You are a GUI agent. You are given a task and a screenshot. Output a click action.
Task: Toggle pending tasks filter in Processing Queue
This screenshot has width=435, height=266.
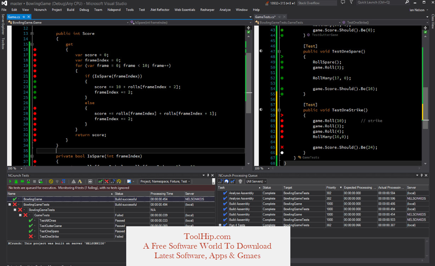[220, 181]
